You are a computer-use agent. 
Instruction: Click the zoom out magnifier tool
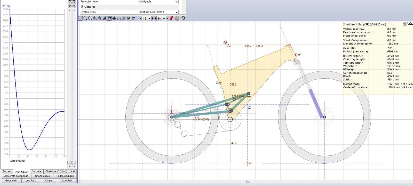tap(90, 18)
